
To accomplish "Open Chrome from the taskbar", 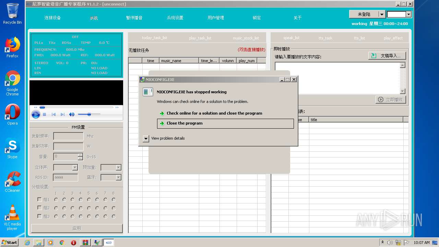I will [62, 243].
